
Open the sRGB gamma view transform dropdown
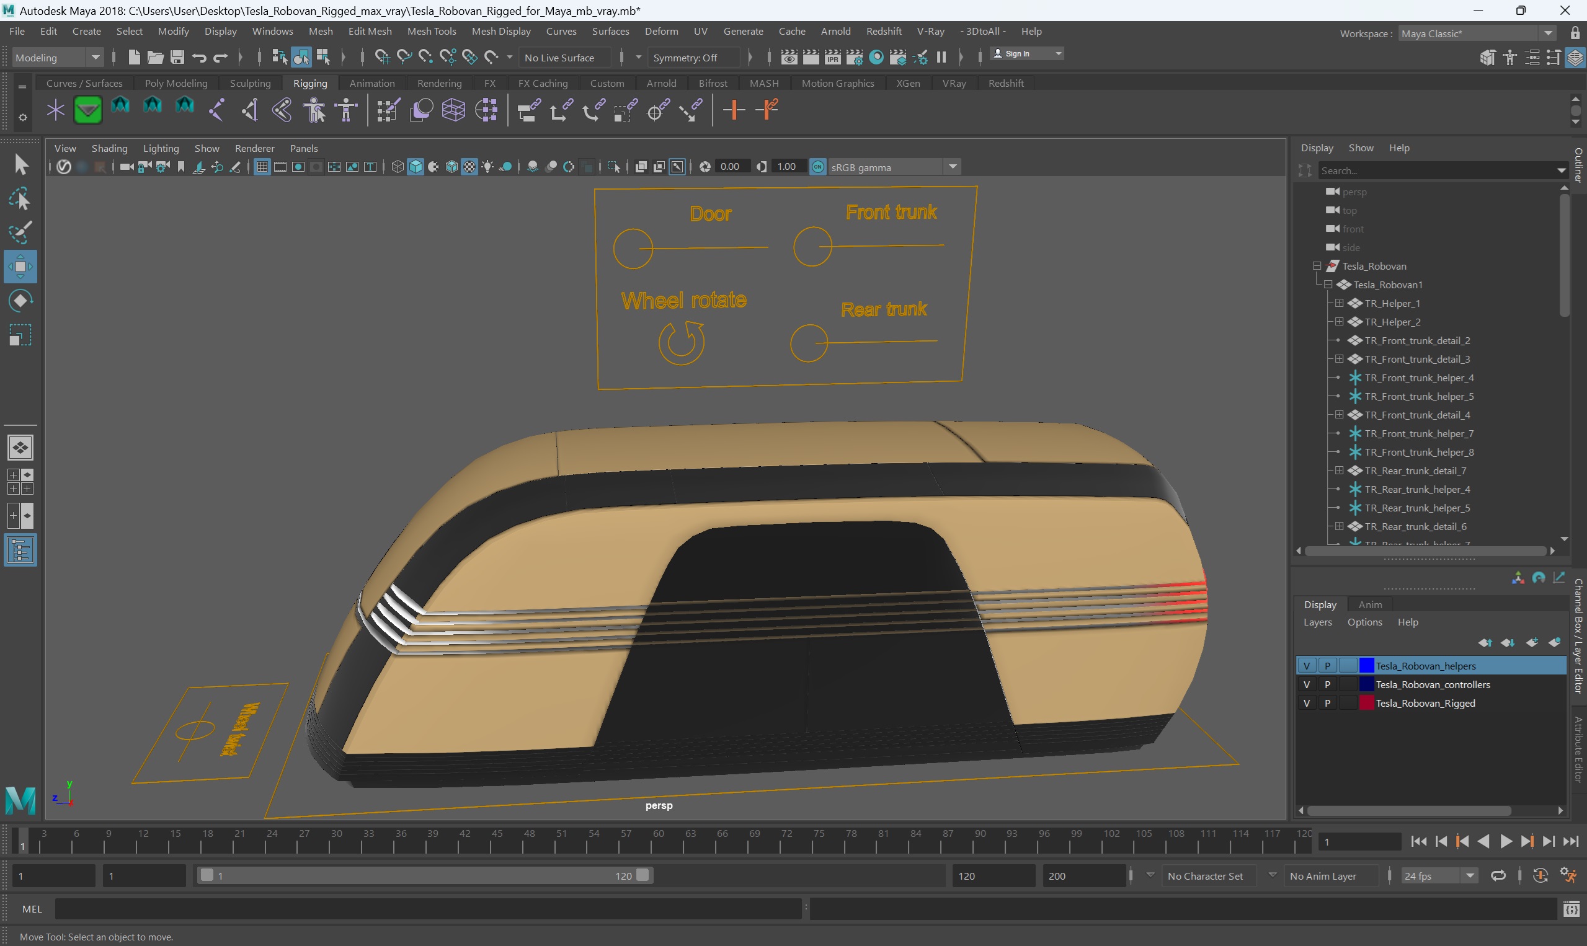pos(894,167)
